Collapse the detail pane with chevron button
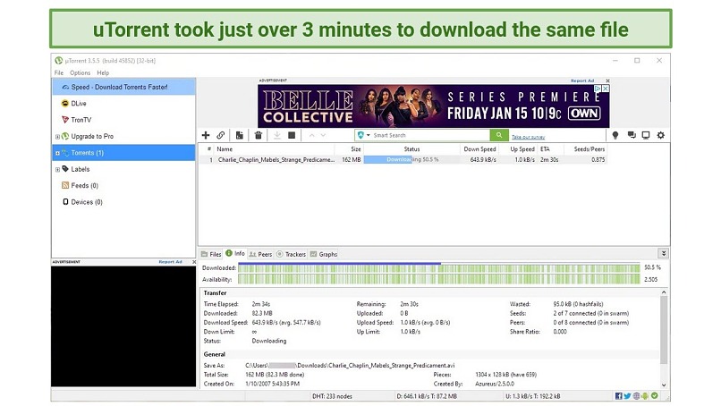The height and width of the screenshot is (406, 721). click(x=664, y=253)
